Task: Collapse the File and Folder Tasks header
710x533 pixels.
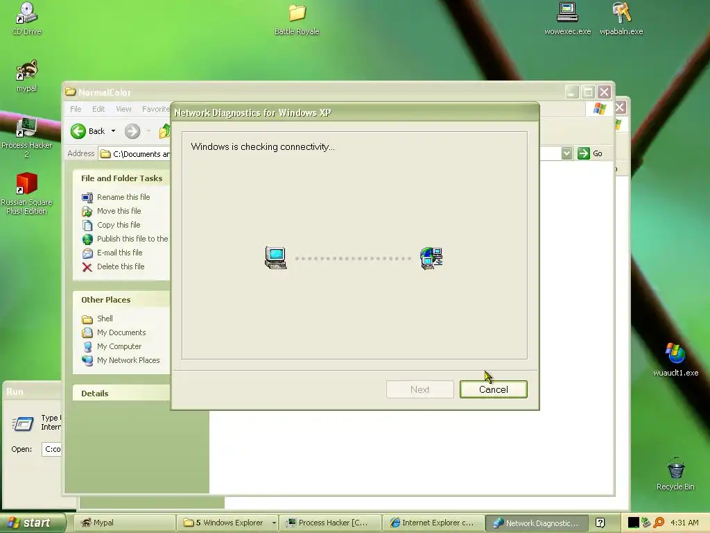Action: click(x=121, y=178)
